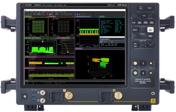Push the white Auto Scale button
Image resolution: width=176 pixels, height=112 pixels.
pyautogui.click(x=151, y=30)
